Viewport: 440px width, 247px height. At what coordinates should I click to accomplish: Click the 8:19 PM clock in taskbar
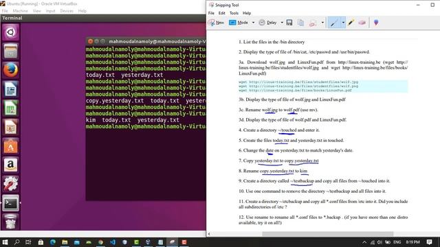412,242
